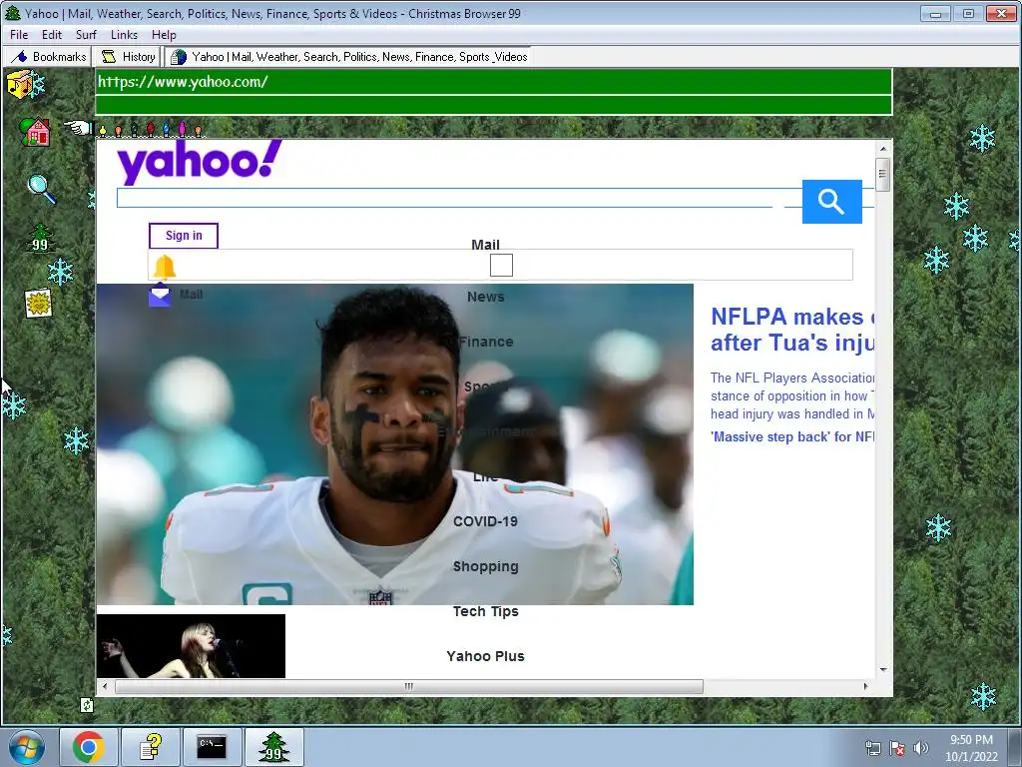Screen dimensions: 1022x767
Task: Click the Christmas tree 99 sidebar icon
Action: [40, 239]
